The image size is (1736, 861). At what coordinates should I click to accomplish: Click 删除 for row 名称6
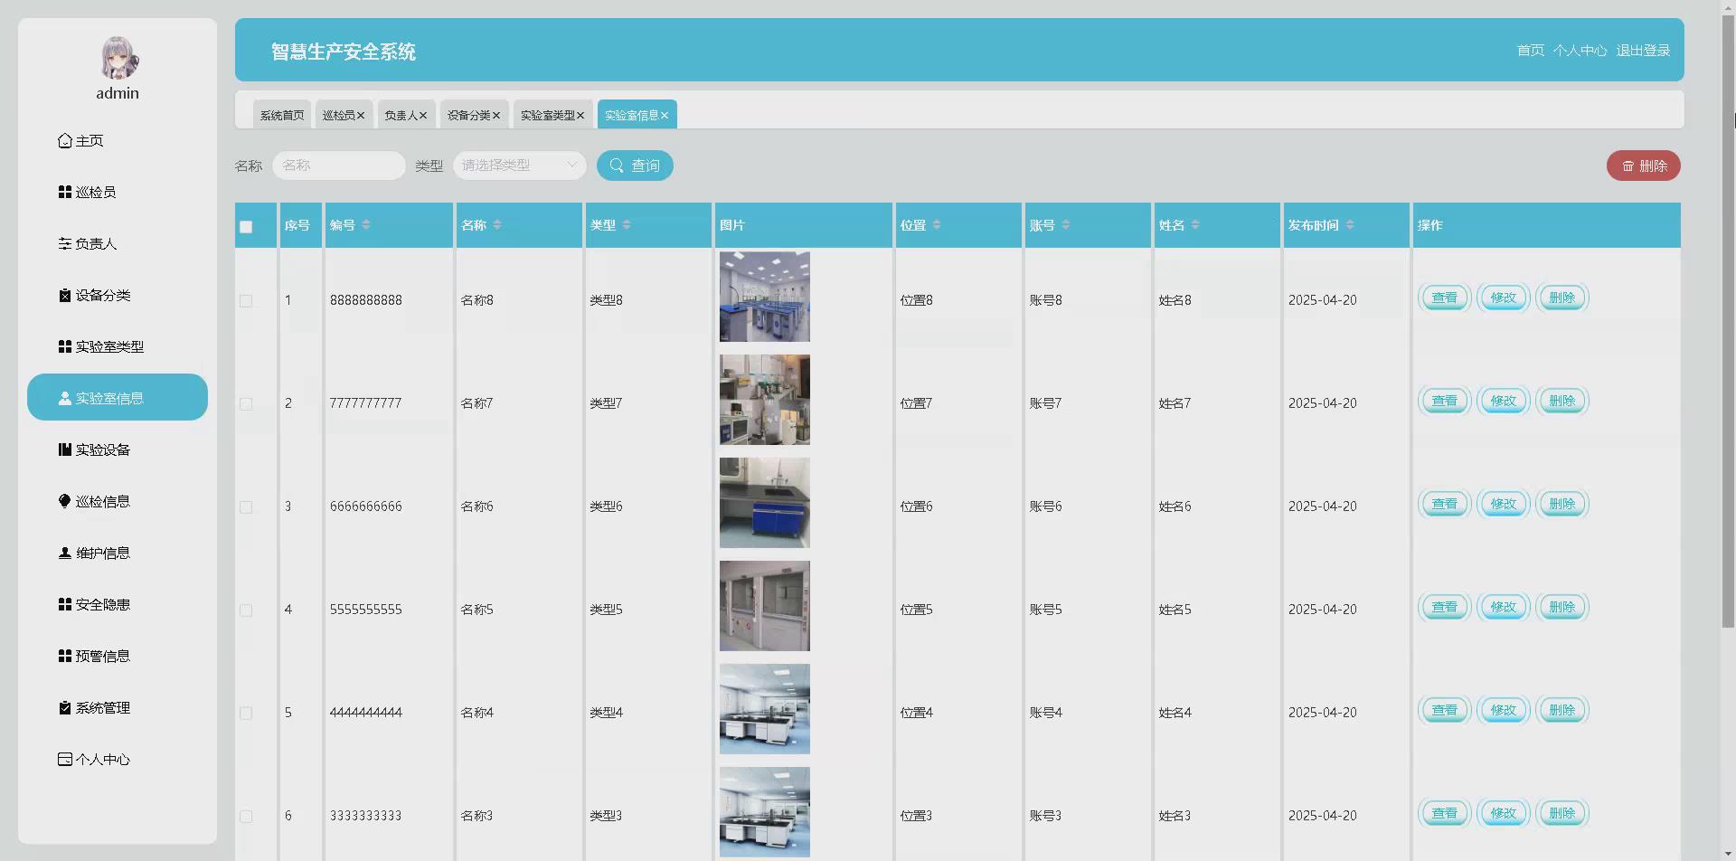(1562, 504)
